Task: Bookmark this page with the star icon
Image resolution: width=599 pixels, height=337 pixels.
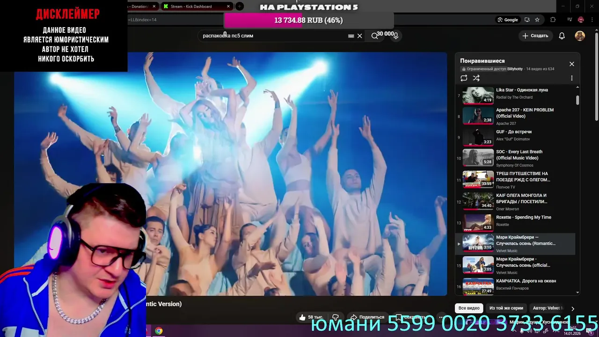Action: 537,20
